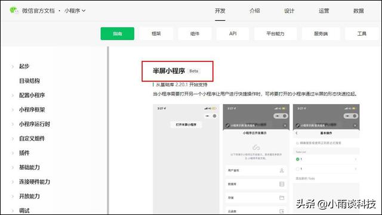The height and width of the screenshot is (215, 382).
Task: Click the middle phone preview titled 小程序云开发展示
Action: tap(256, 159)
